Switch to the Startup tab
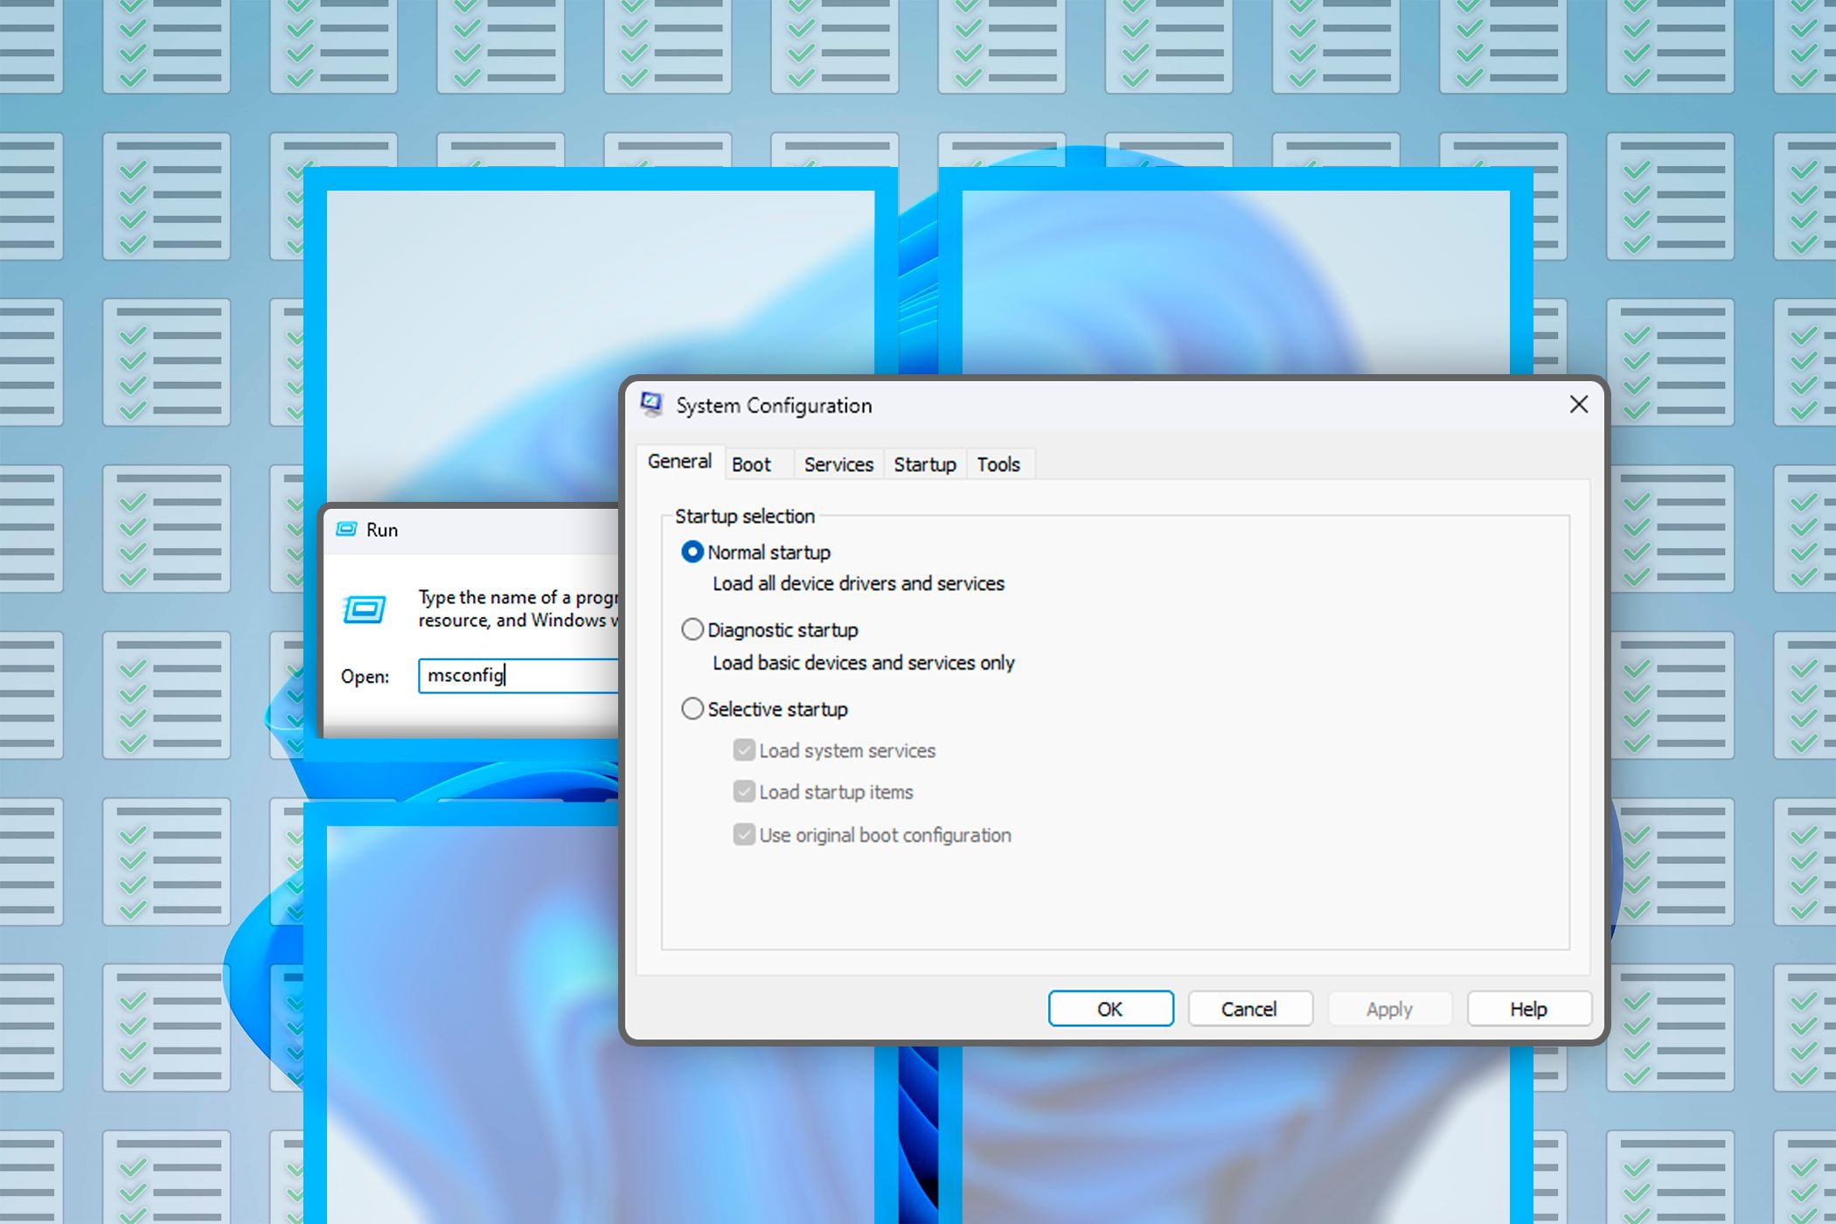1836x1224 pixels. [925, 464]
